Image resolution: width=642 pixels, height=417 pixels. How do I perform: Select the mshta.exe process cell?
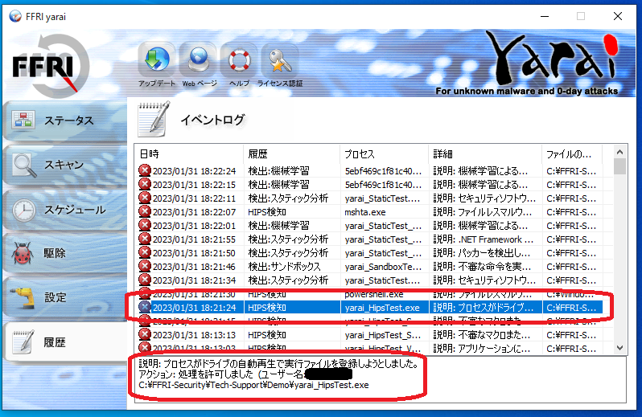click(365, 212)
